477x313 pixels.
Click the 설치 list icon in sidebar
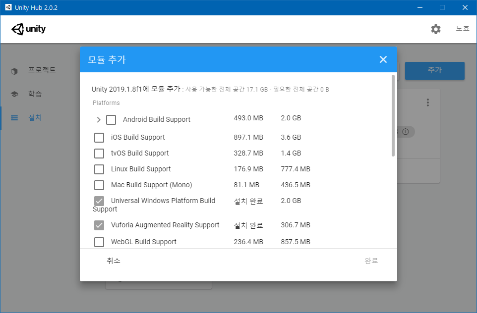[x=14, y=117]
